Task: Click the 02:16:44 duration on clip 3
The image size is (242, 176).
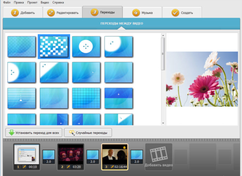Action: pos(121,167)
